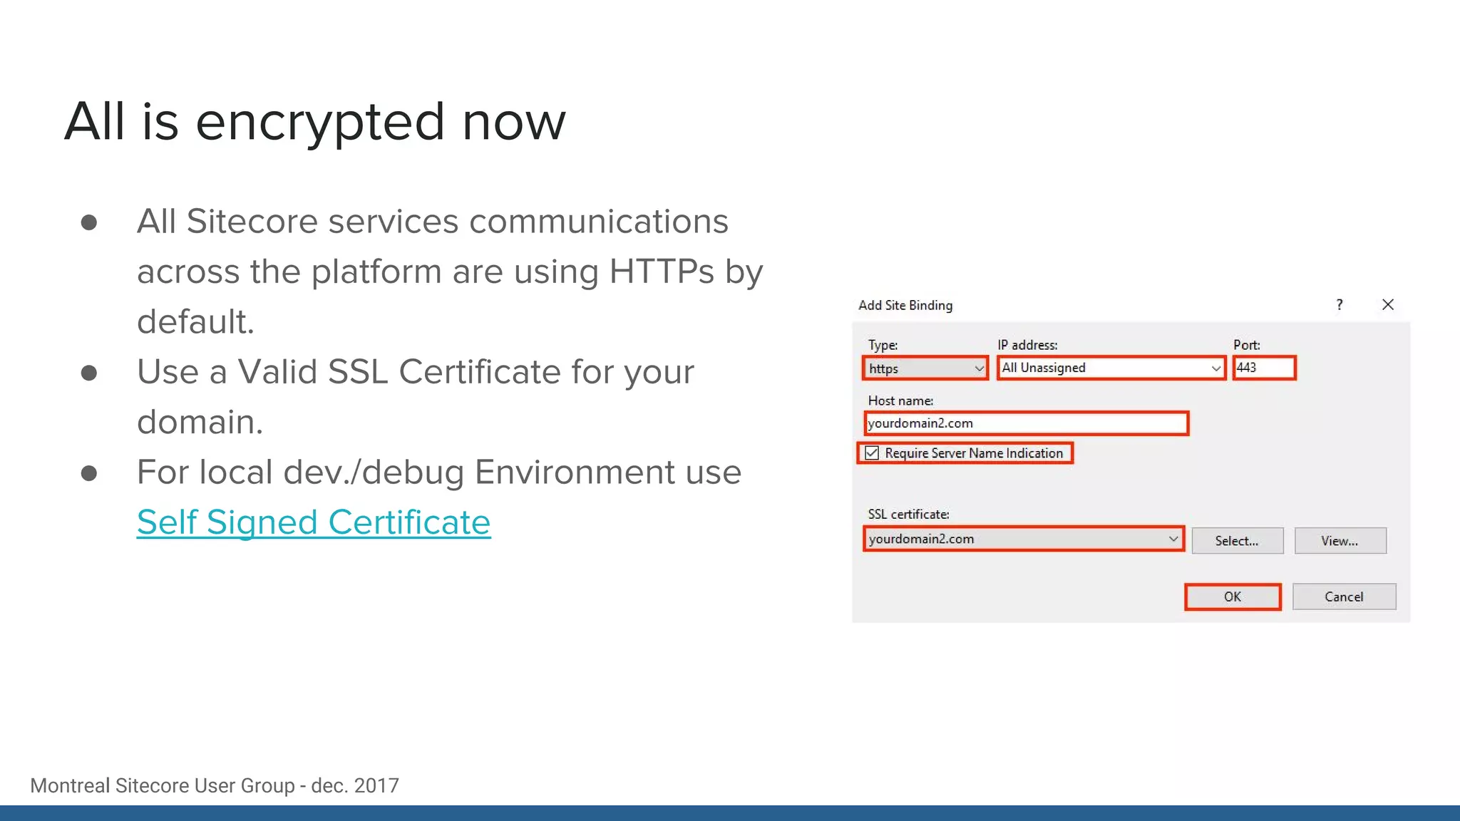Click the Port field showing 443
The image size is (1460, 821).
1264,368
